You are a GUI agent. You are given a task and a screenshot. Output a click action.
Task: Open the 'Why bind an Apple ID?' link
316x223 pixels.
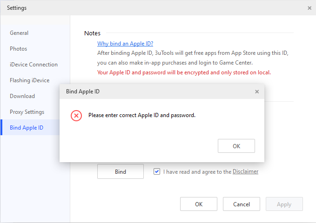125,44
